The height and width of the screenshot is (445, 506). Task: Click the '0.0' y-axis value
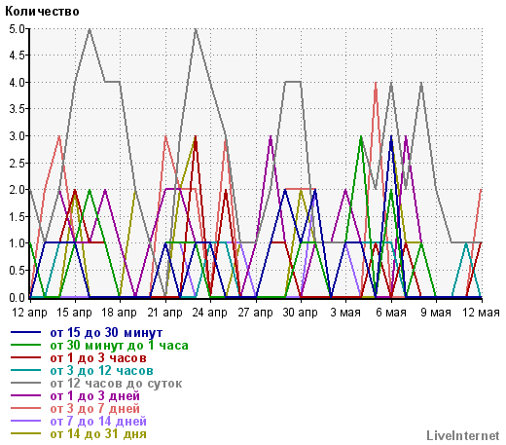tap(17, 297)
